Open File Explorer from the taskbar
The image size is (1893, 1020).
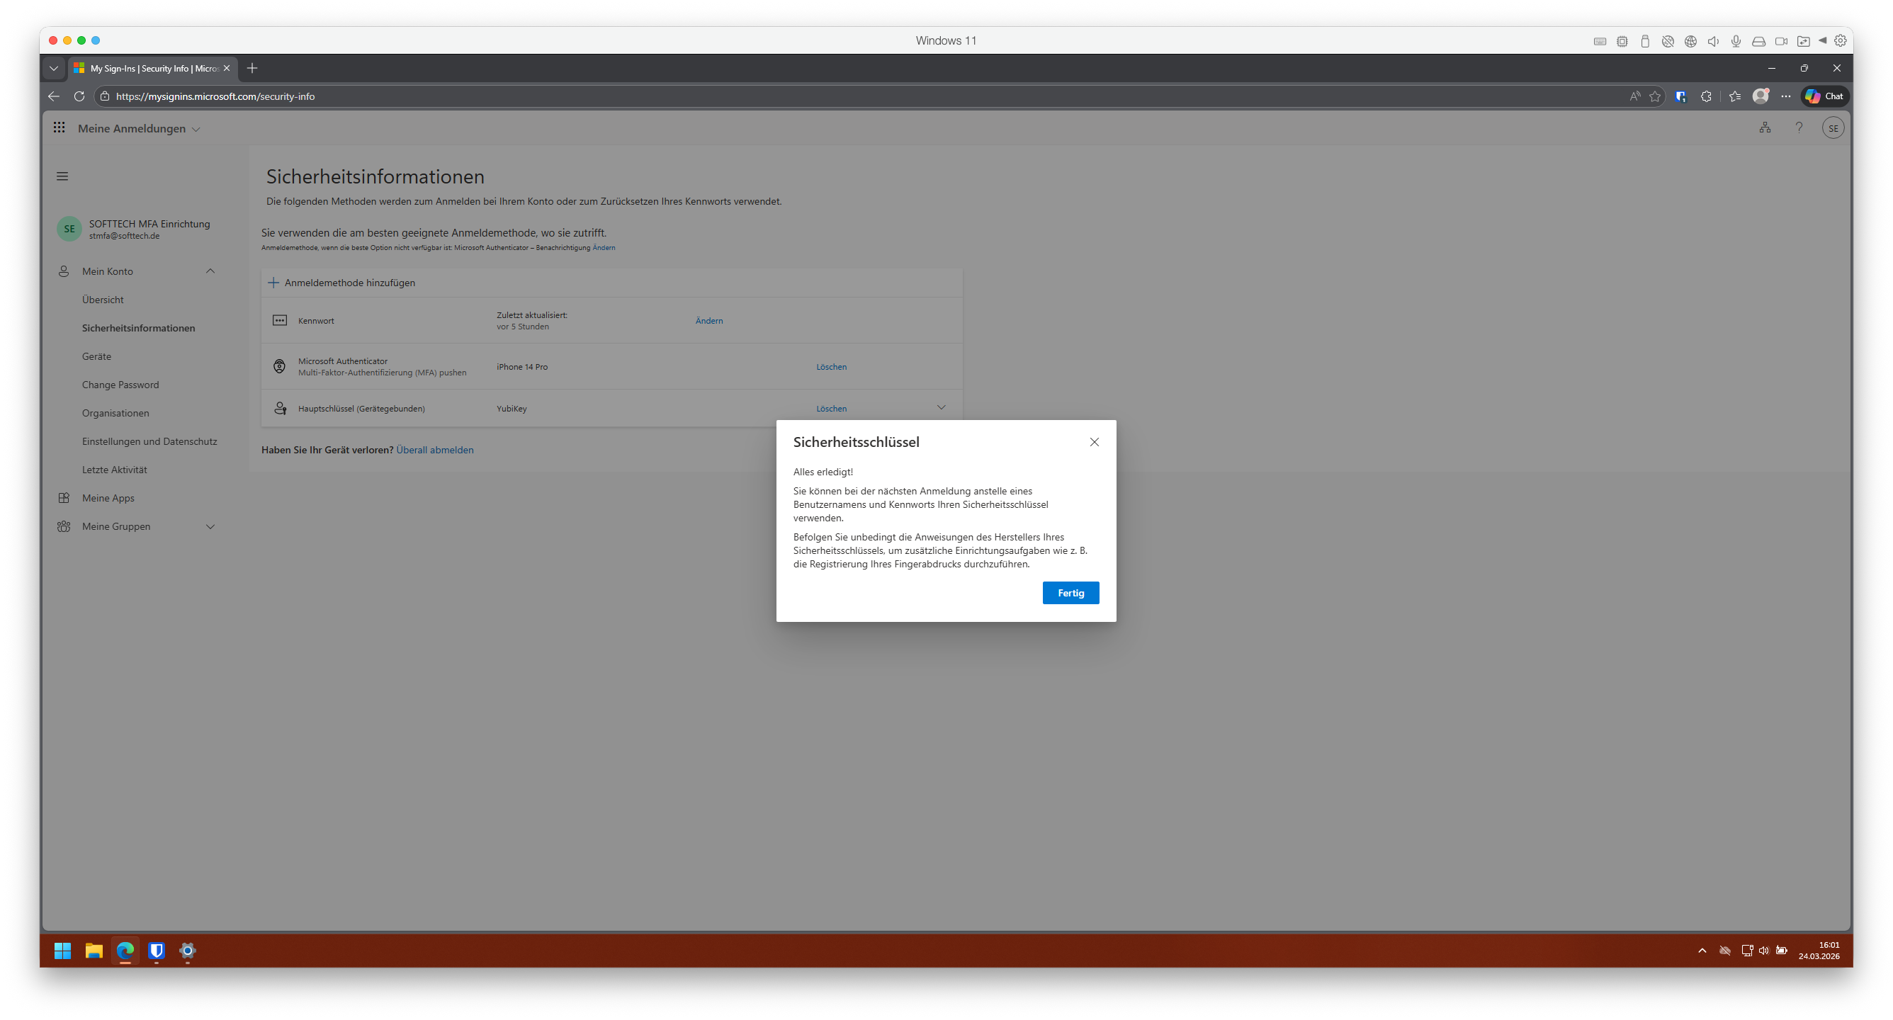(x=94, y=951)
